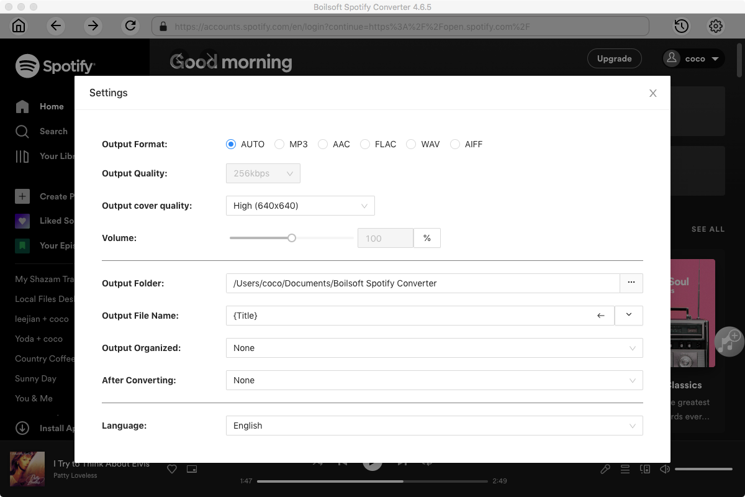The image size is (745, 497).
Task: Select AUTO output format
Action: tap(231, 144)
